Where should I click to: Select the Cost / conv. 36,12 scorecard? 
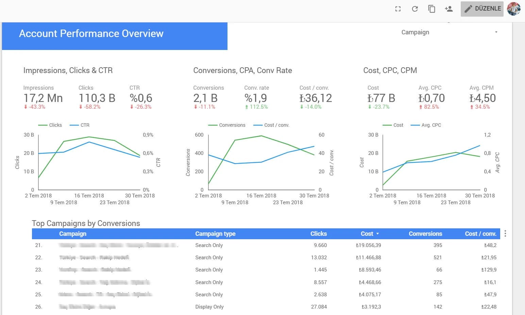pos(316,97)
